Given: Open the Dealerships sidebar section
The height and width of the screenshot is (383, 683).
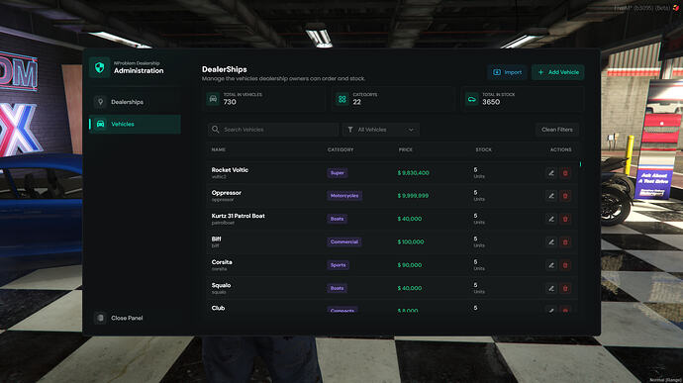Looking at the screenshot, I should pyautogui.click(x=135, y=102).
